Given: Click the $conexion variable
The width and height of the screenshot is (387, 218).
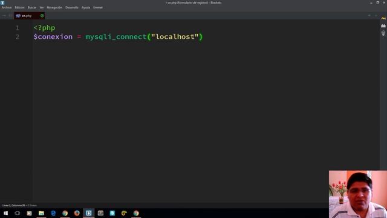Looking at the screenshot, I should 53,36.
